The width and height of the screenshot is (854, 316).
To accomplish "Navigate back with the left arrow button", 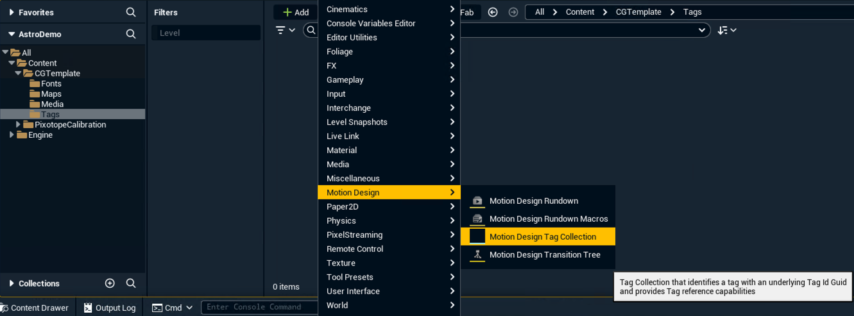I will 493,12.
